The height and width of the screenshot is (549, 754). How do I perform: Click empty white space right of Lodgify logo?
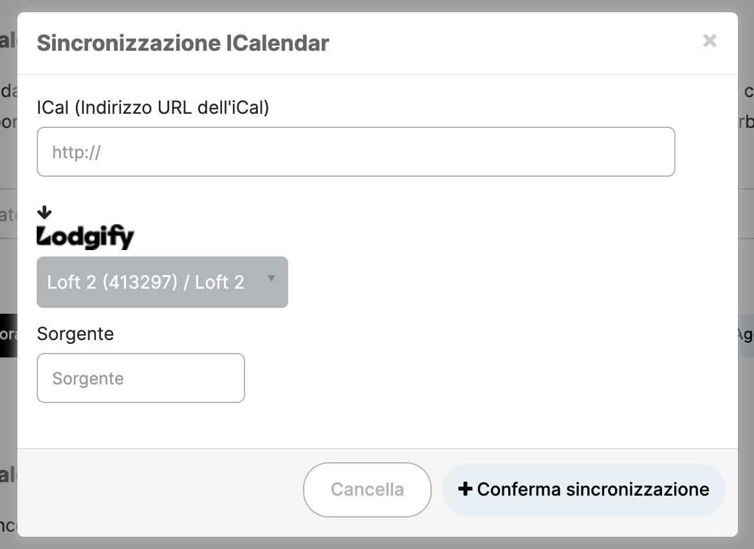point(433,237)
